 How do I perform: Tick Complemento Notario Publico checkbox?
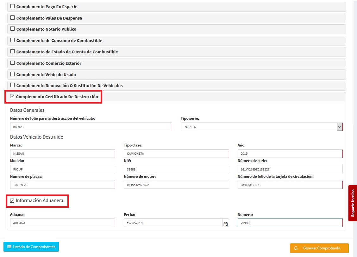coord(13,29)
